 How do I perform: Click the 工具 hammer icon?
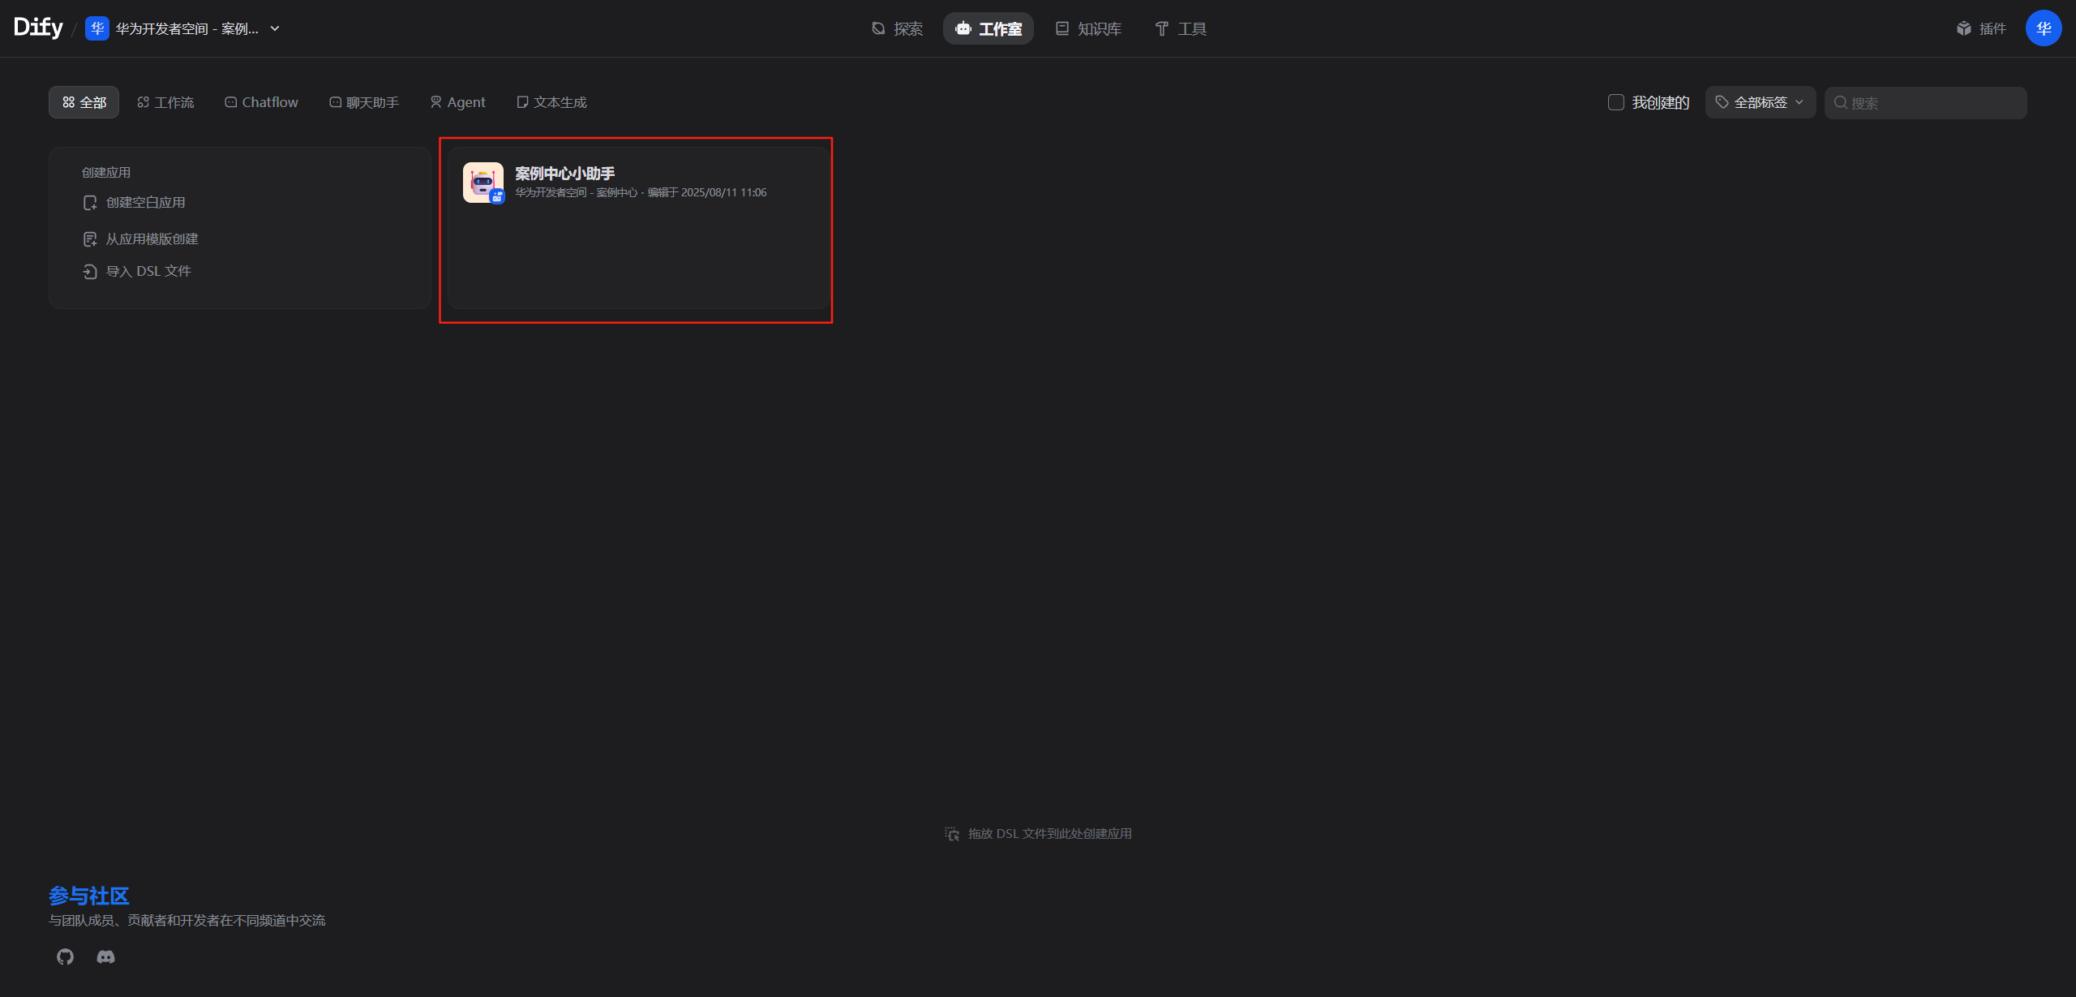pos(1162,28)
